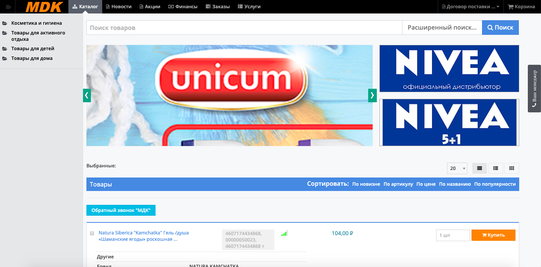Open the unicum banner
This screenshot has height=267, width=541.
230,95
